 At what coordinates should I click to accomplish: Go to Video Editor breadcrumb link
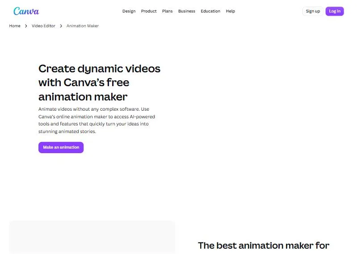(43, 26)
